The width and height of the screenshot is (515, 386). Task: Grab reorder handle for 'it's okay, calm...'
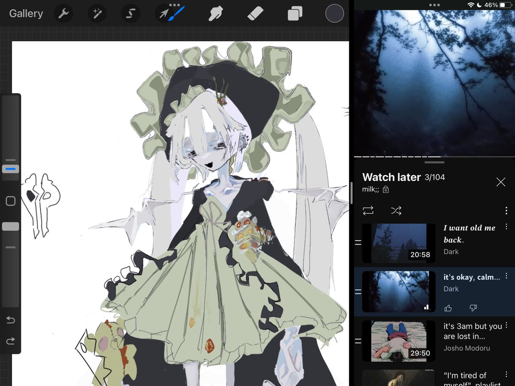pos(358,292)
